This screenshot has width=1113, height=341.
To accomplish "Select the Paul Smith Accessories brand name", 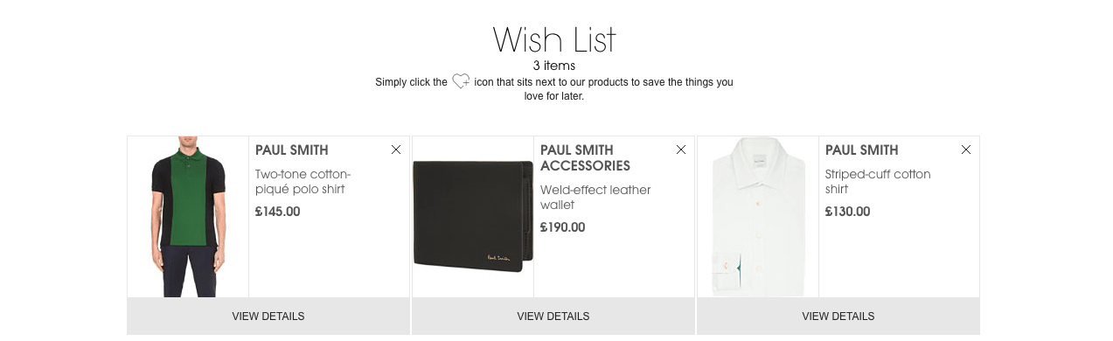I will [x=585, y=158].
